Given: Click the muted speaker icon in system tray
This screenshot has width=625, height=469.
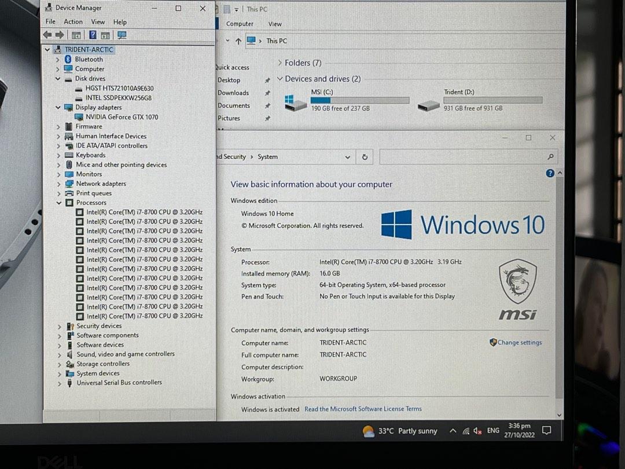Looking at the screenshot, I should pos(477,431).
